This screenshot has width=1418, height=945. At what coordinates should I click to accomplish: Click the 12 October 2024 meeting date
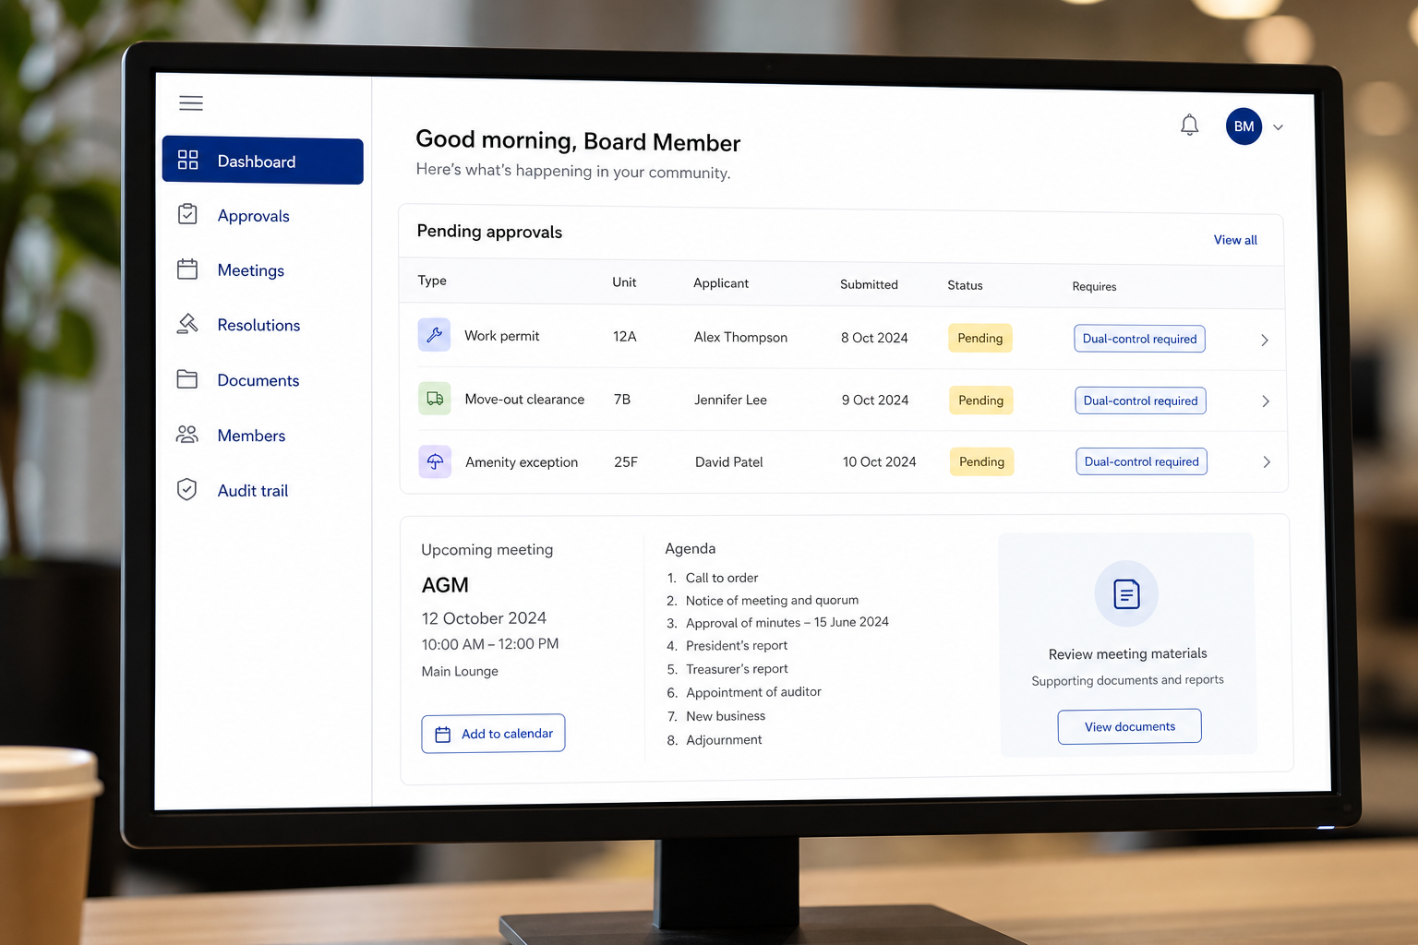click(484, 618)
